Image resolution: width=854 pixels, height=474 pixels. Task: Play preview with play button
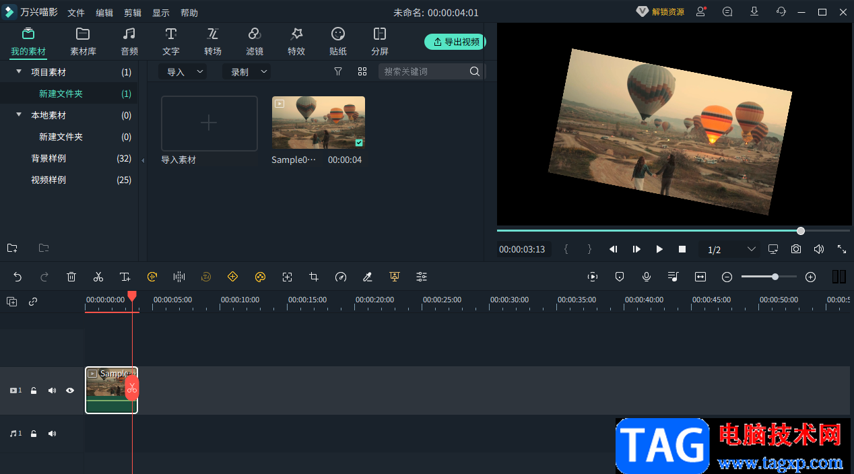659,249
